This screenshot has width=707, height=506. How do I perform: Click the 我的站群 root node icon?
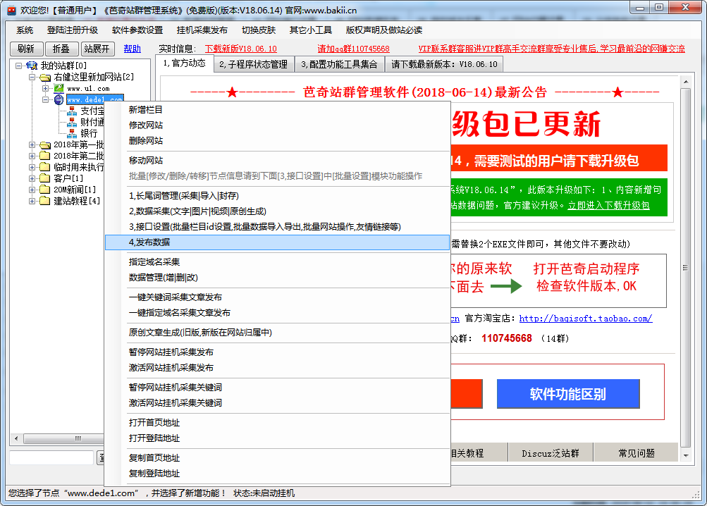(x=32, y=66)
